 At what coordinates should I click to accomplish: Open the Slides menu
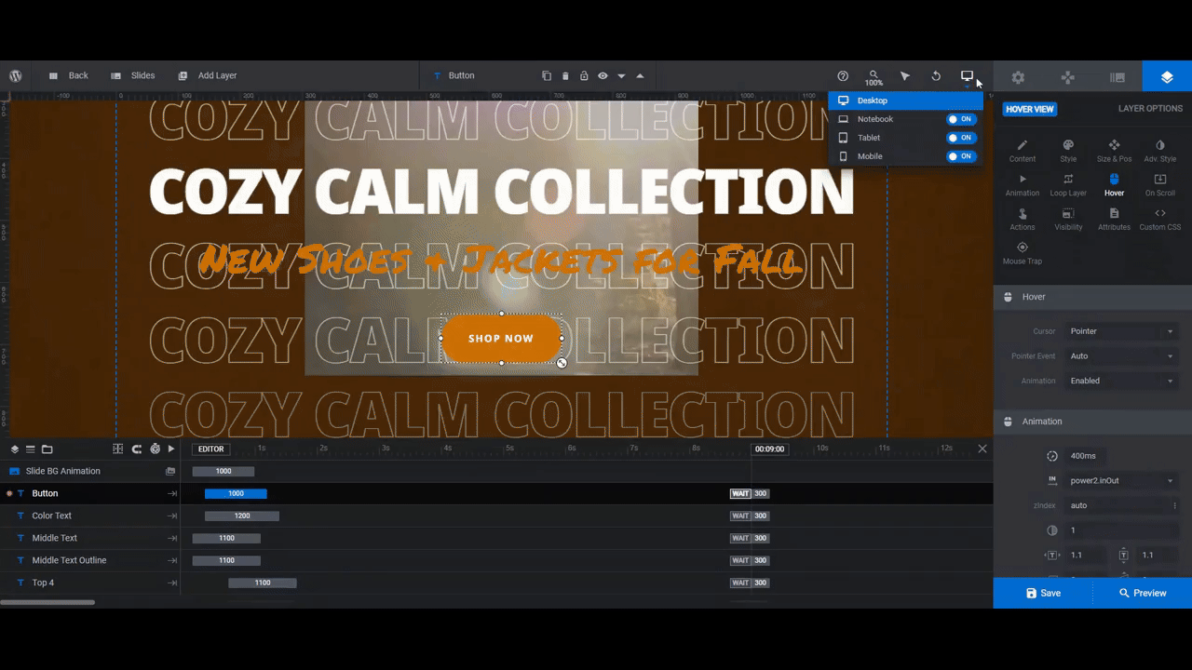pos(132,75)
